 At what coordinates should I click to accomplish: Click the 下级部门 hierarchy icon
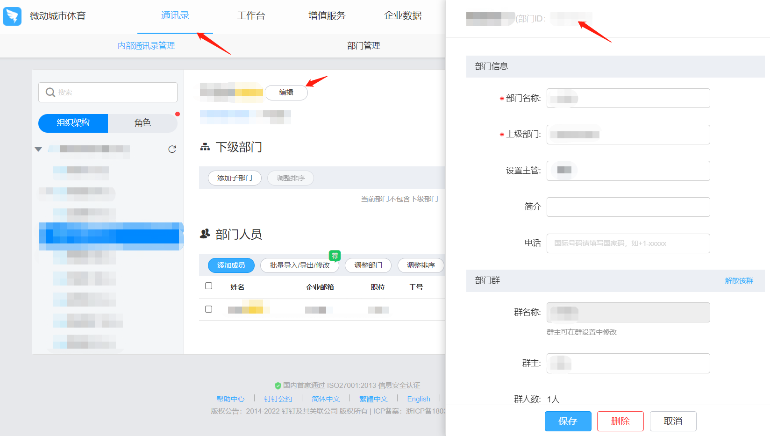(205, 147)
